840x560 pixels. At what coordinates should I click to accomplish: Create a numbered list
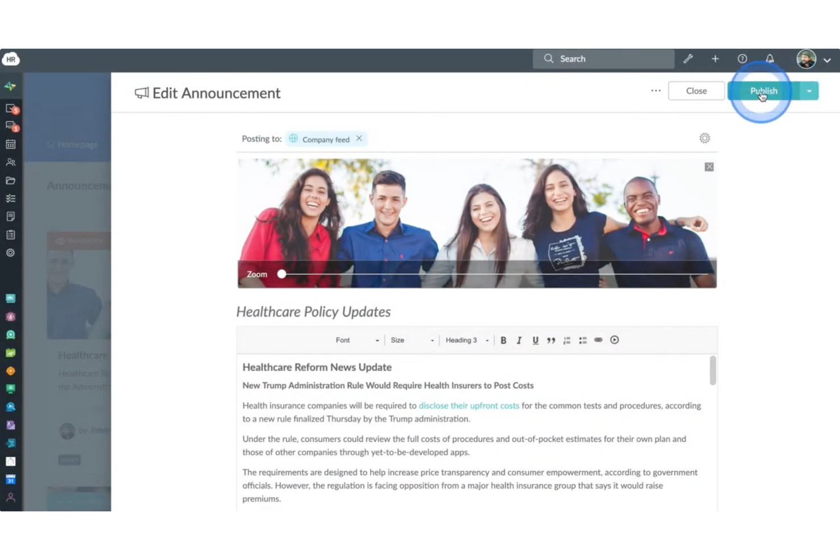(566, 340)
